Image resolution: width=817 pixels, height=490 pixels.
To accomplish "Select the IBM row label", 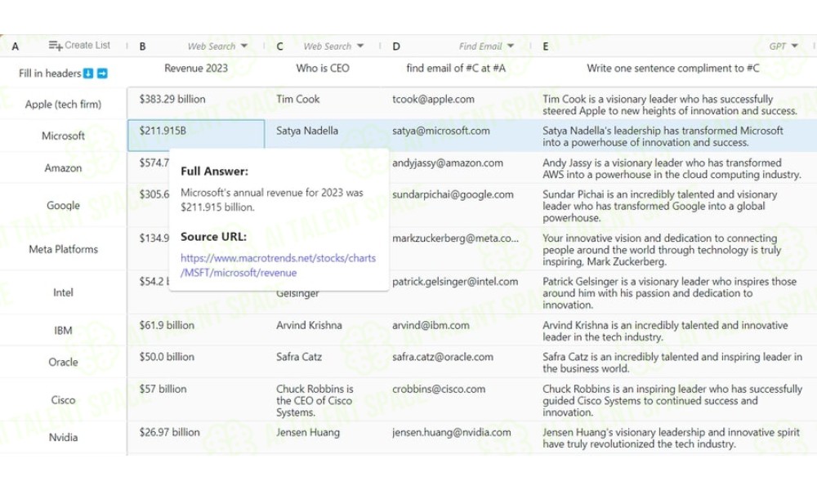I will coord(63,331).
